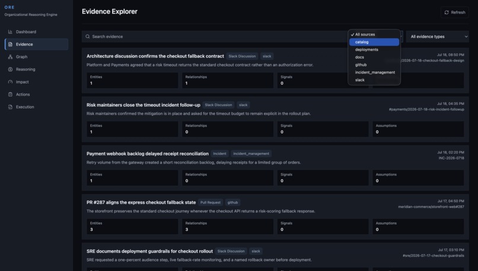478x271 pixels.
Task: Click Assumptions box of Risk maintainers card
Action: click(418, 129)
